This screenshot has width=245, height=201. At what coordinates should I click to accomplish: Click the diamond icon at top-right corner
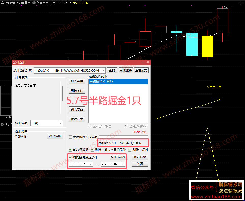tap(240, 3)
